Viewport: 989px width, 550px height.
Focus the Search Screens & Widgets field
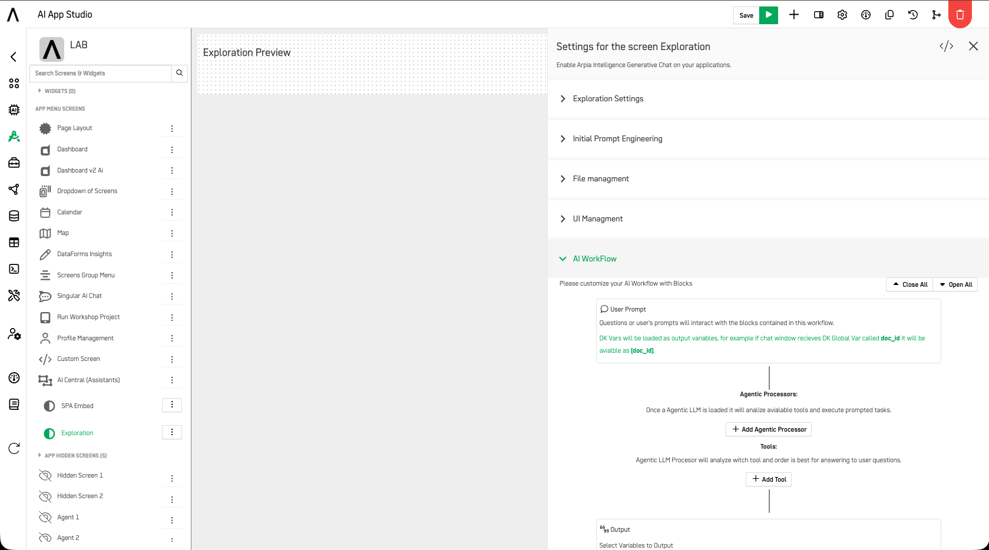101,73
